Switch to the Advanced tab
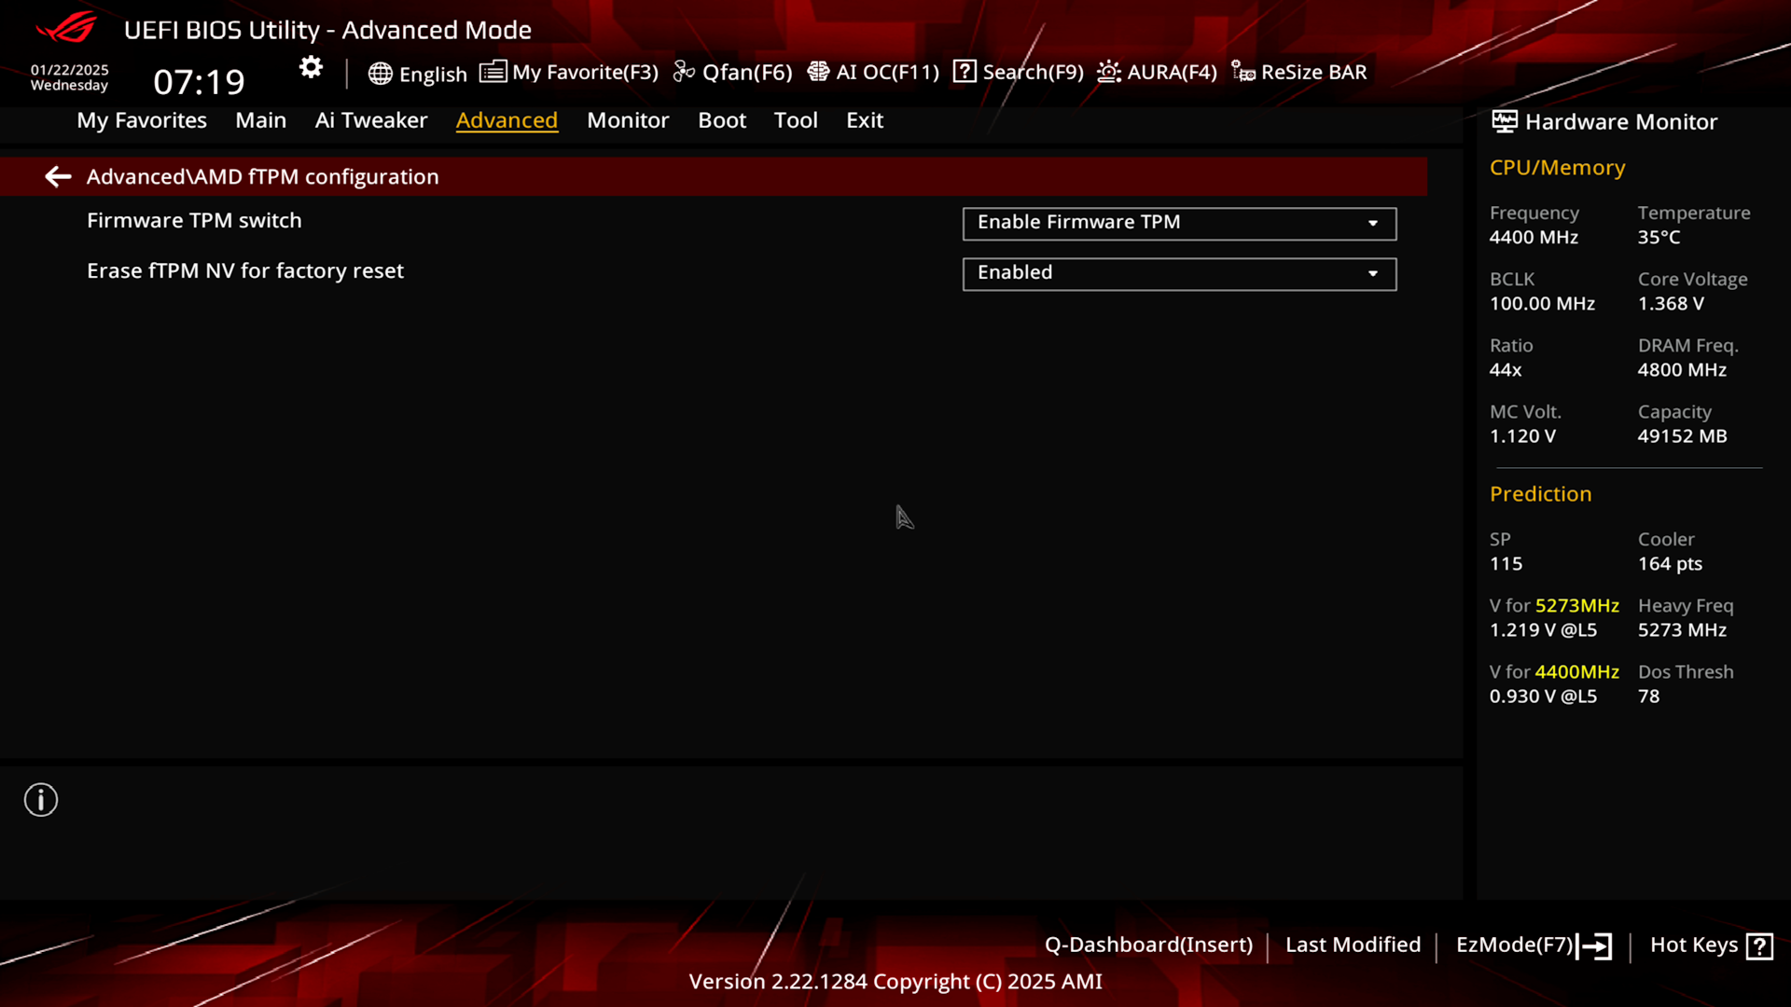This screenshot has height=1007, width=1791. [x=507, y=119]
